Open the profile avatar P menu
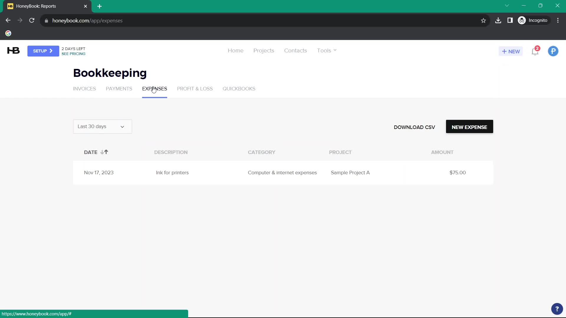Image resolution: width=566 pixels, height=318 pixels. click(x=553, y=51)
